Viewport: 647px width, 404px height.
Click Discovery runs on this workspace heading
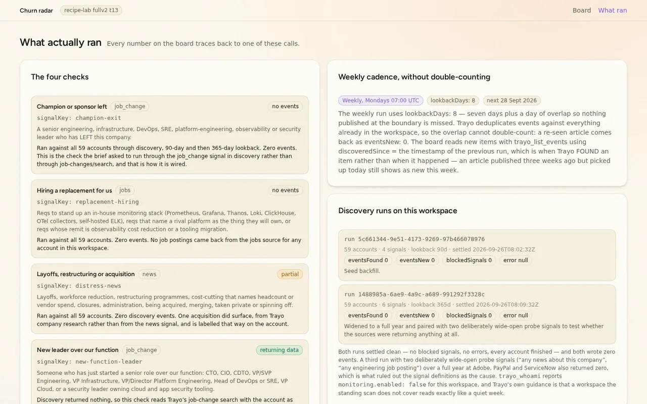[398, 211]
